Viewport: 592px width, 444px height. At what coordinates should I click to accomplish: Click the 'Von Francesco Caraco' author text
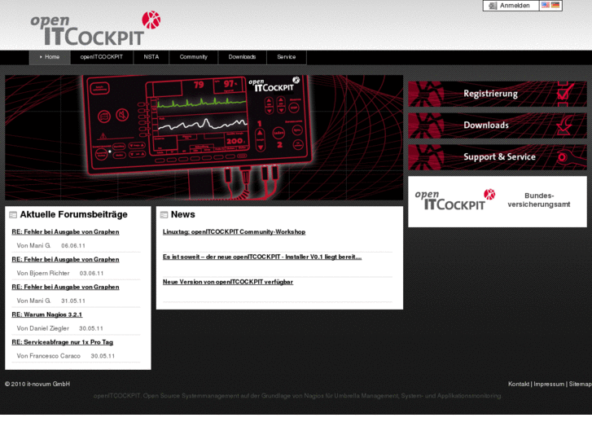pos(48,356)
